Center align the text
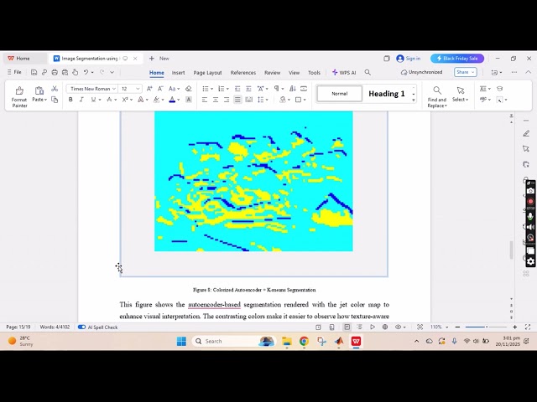Image resolution: width=537 pixels, height=402 pixels. pyautogui.click(x=216, y=100)
